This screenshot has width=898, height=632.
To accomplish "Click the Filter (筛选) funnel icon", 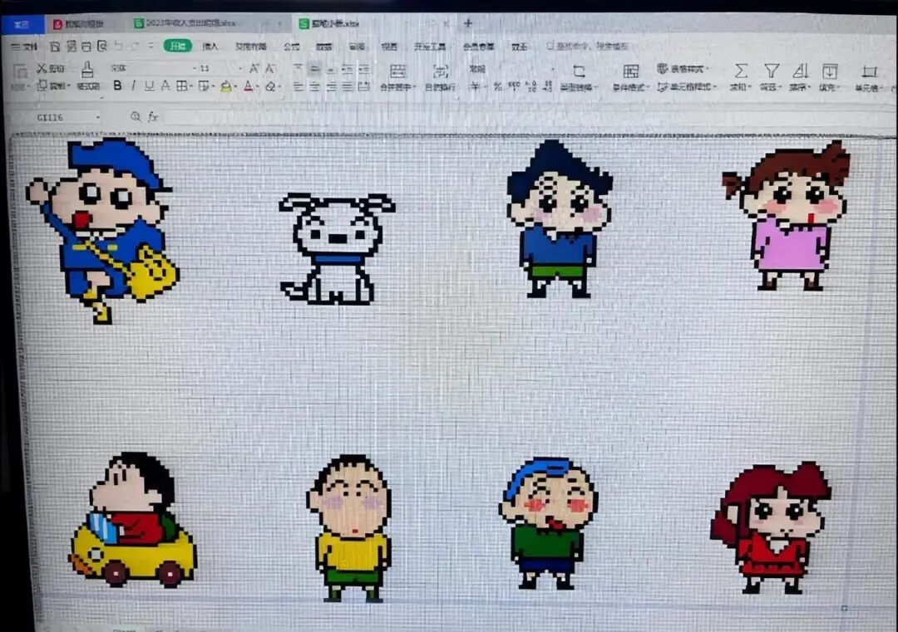I will click(x=771, y=71).
